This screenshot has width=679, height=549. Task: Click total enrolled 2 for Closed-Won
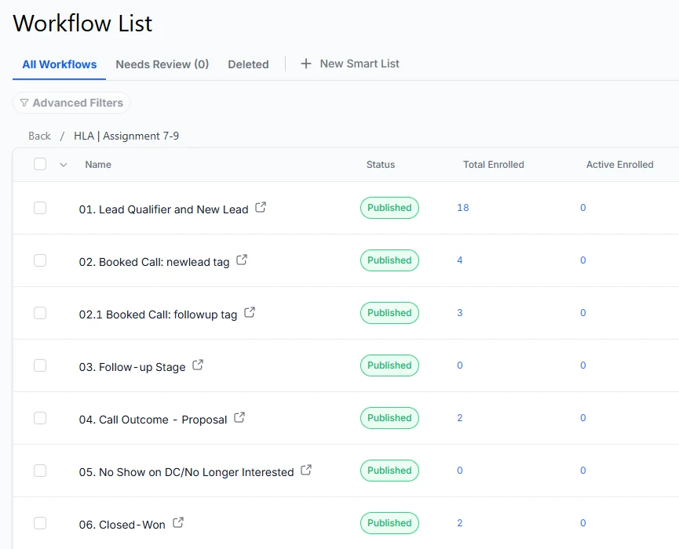click(460, 523)
